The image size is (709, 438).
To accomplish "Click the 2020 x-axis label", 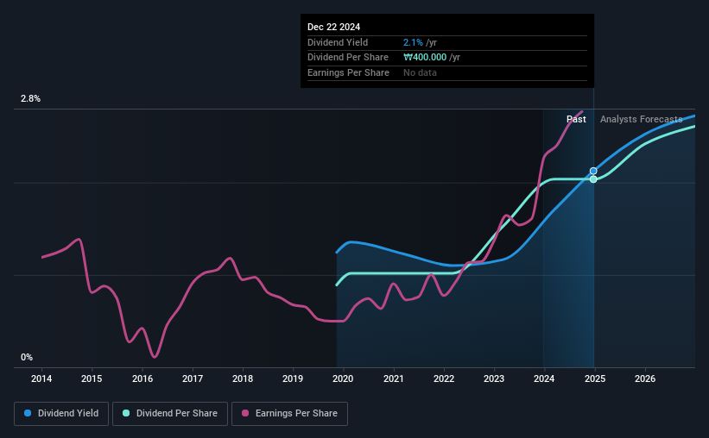I will pos(343,379).
